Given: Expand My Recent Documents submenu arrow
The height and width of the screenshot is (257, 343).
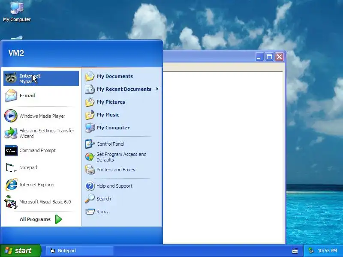Looking at the screenshot, I should coord(157,89).
